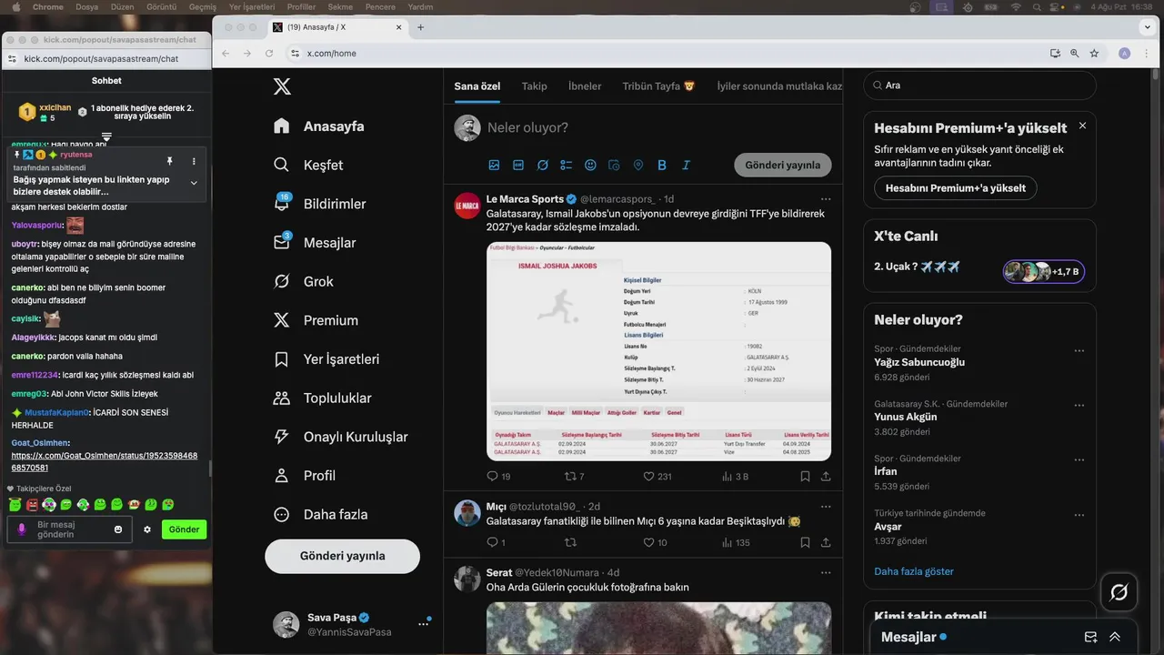The image size is (1164, 655).
Task: Open Profil in the X sidebar
Action: 305,476
